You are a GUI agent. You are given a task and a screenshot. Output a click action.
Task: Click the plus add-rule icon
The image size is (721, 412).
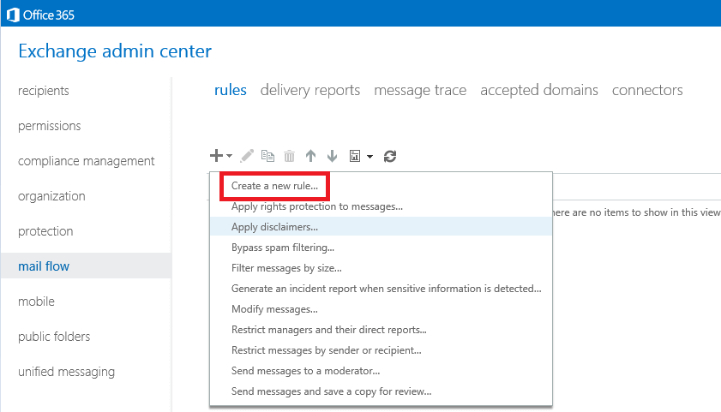pos(216,156)
